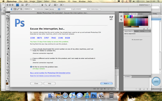The height and width of the screenshot is (101, 162).
Task: Toggle Quick Mask mode button
Action: (x=8, y=88)
